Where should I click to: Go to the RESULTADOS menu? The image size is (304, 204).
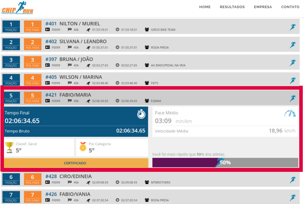click(x=232, y=7)
